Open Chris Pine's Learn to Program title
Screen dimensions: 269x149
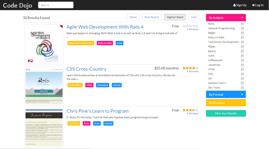[97, 111]
